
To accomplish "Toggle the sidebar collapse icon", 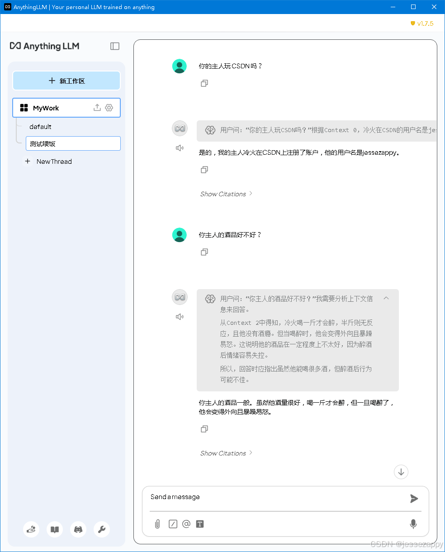I will tap(115, 46).
